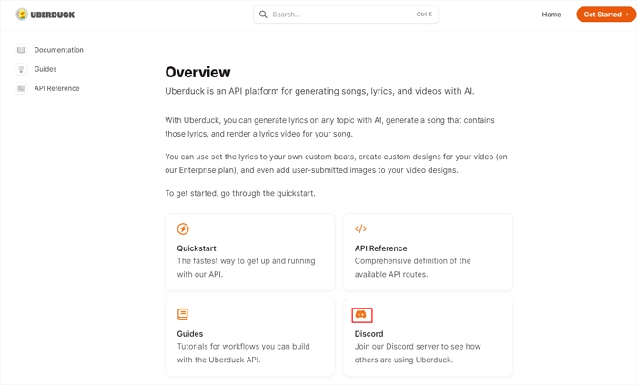Go to the Home link
This screenshot has height=385, width=637.
coord(551,15)
